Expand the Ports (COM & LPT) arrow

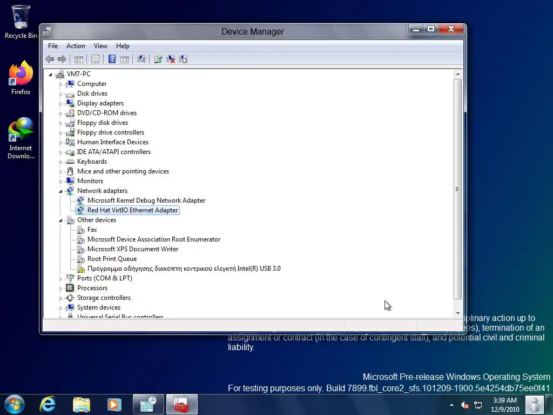[60, 279]
